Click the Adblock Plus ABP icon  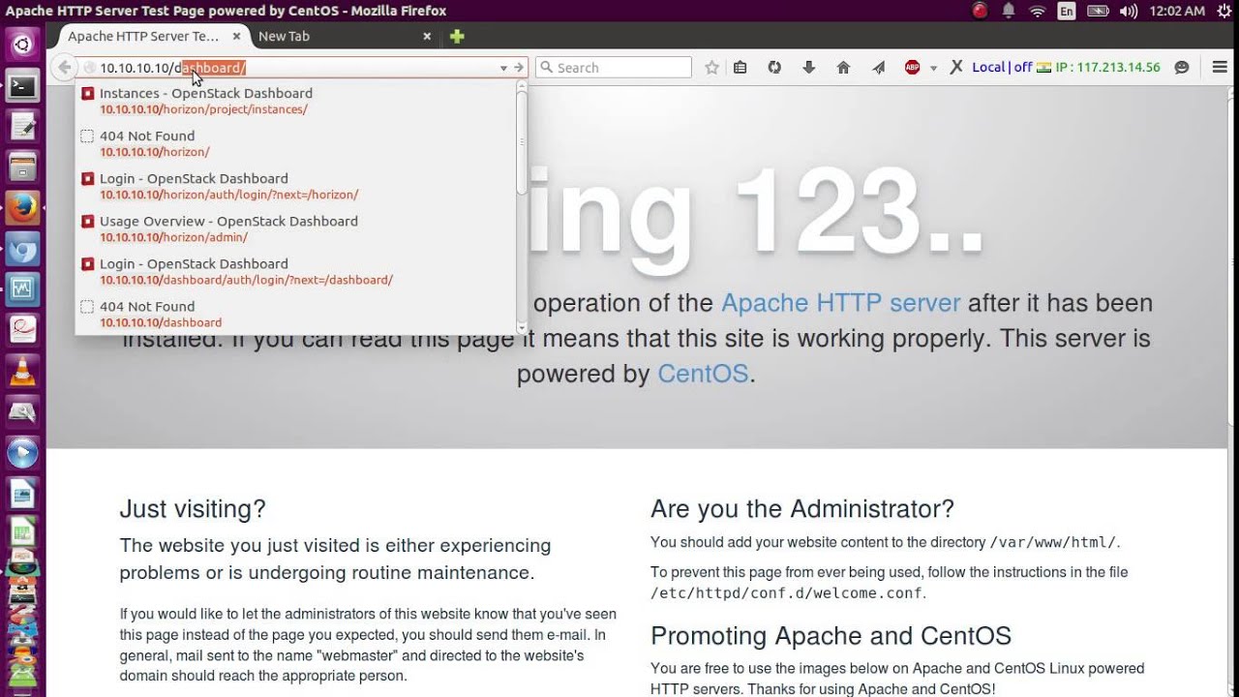[912, 68]
